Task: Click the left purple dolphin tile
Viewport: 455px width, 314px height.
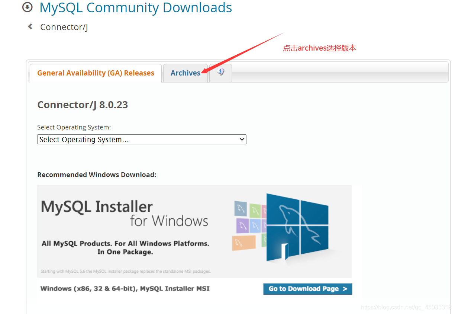Action: click(242, 225)
